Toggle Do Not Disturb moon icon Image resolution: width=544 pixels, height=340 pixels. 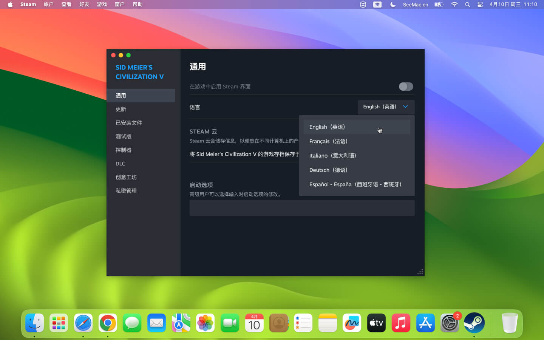393,5
